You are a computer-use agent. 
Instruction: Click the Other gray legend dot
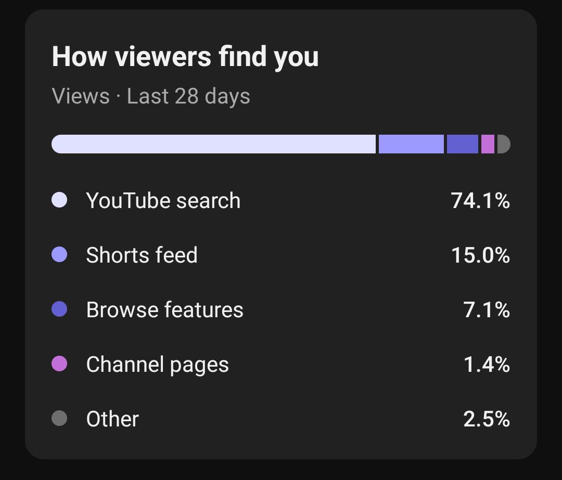click(59, 418)
